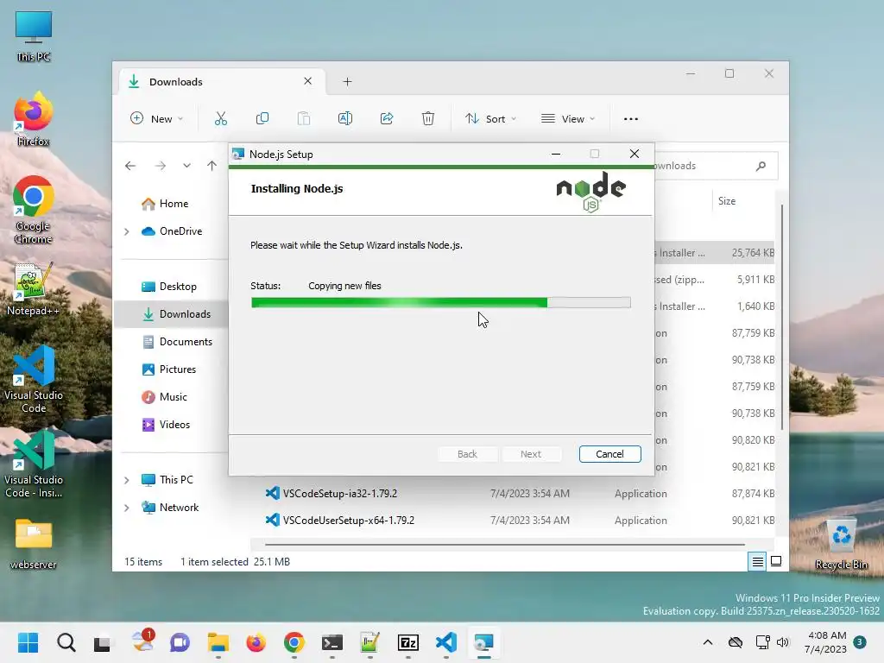
Task: Expand the Network tree node
Action: pos(127,508)
